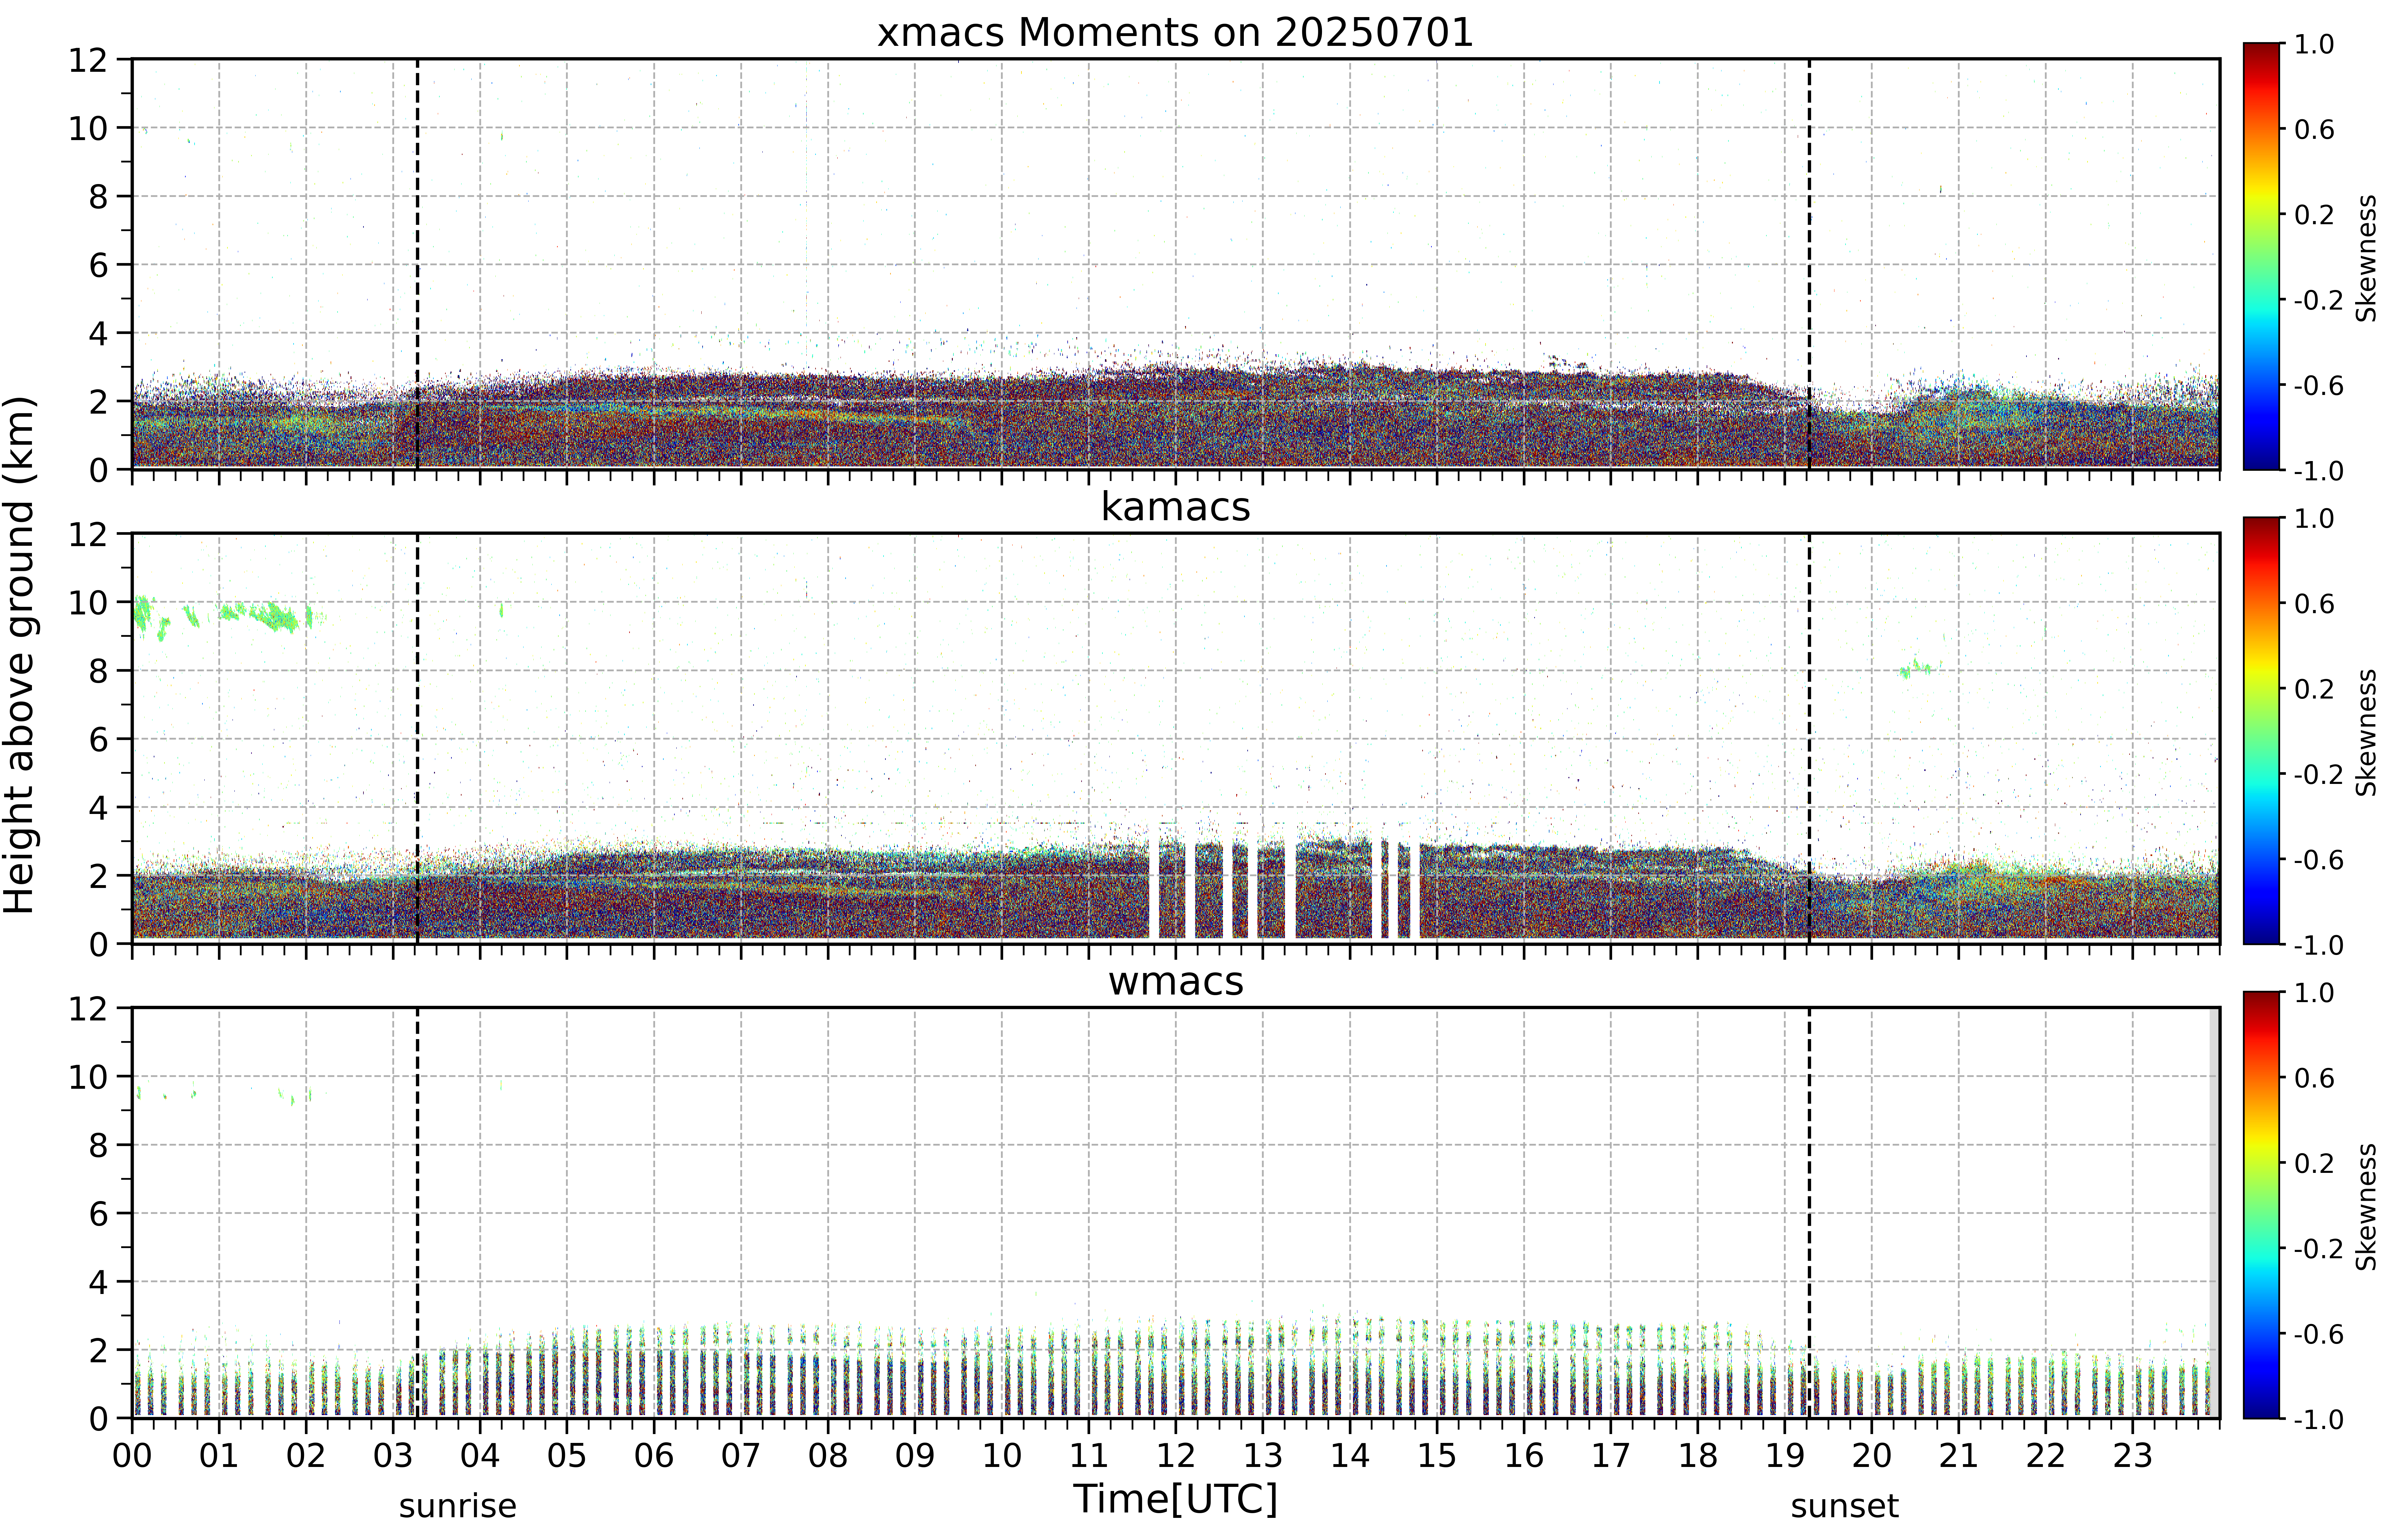
Task: Click the kamacs skewness colorbar
Action: (2261, 730)
